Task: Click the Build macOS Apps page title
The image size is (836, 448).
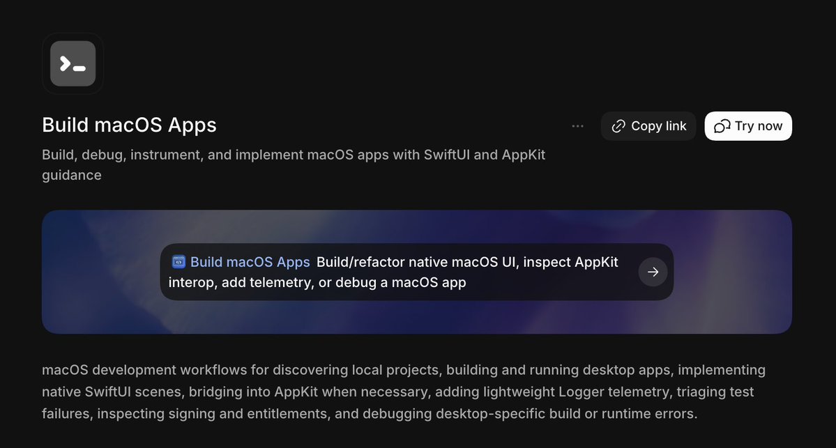Action: [x=129, y=125]
